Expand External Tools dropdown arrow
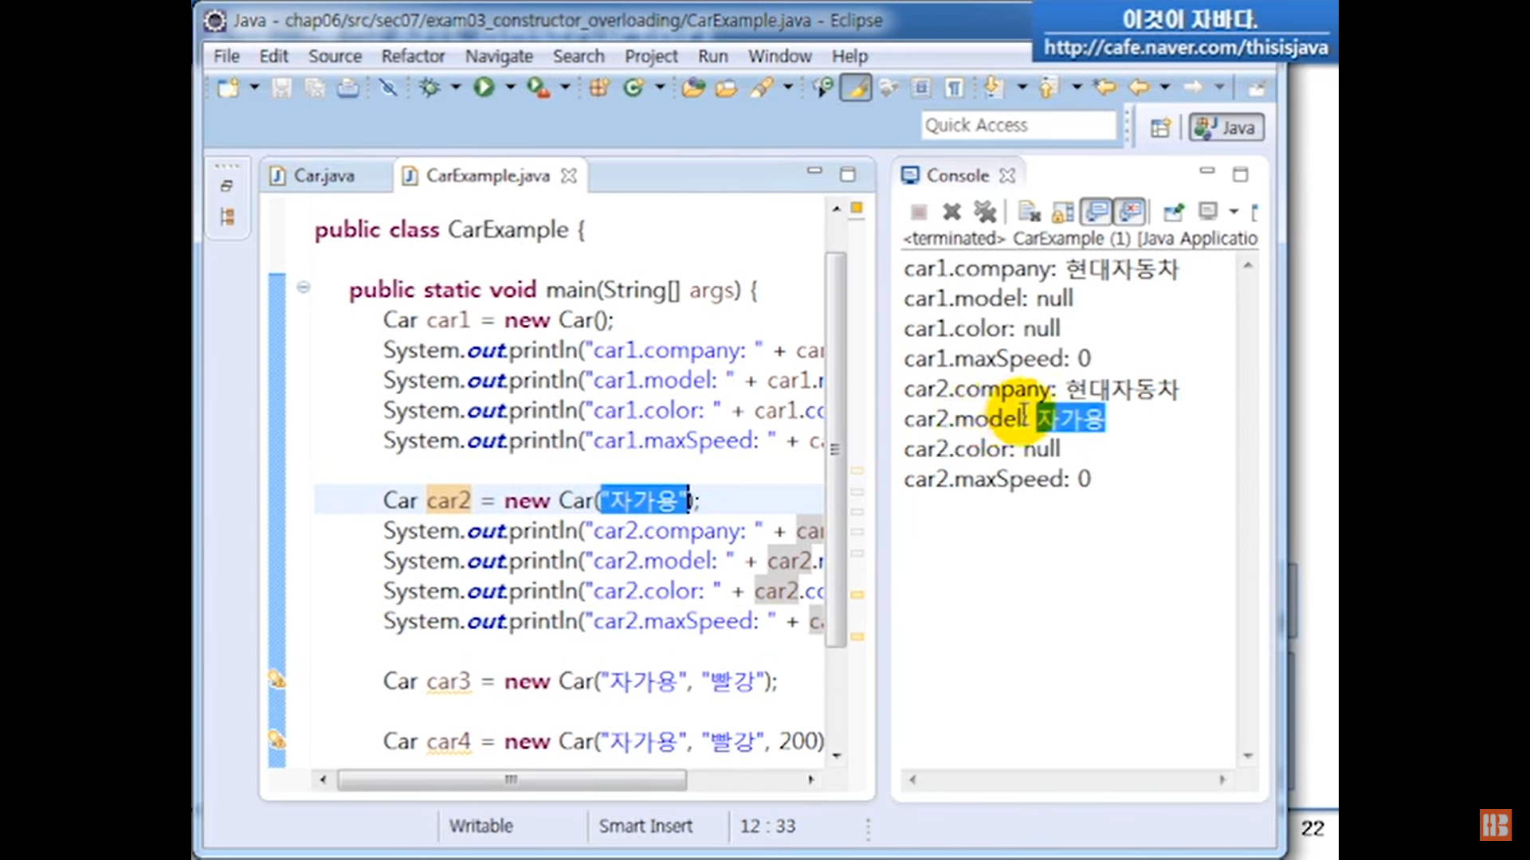Image resolution: width=1530 pixels, height=860 pixels. pyautogui.click(x=565, y=87)
